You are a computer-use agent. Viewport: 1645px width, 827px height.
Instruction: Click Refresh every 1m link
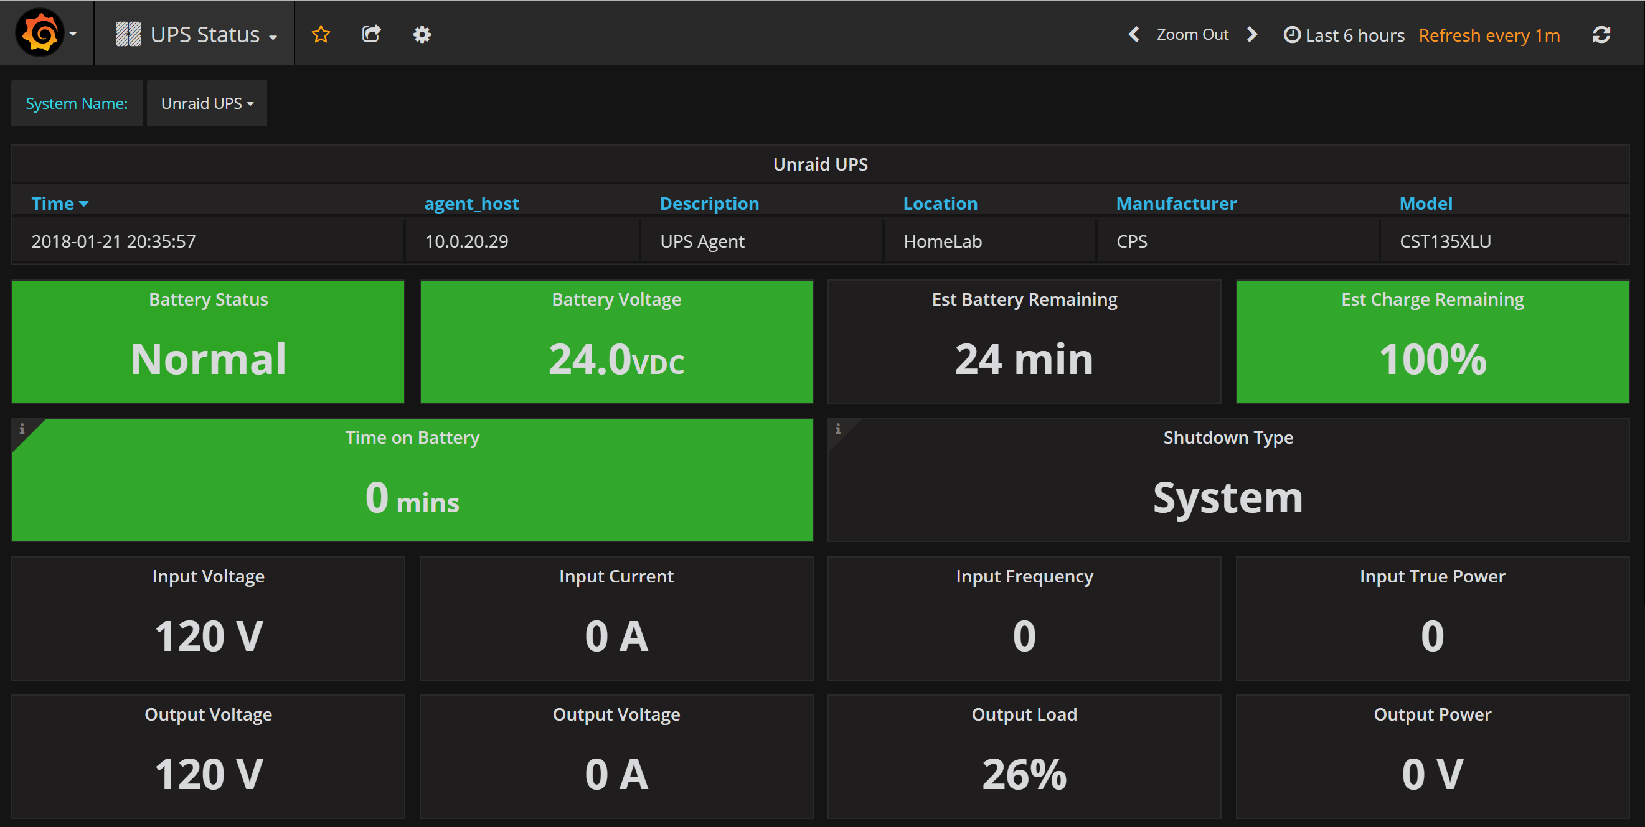click(1489, 35)
